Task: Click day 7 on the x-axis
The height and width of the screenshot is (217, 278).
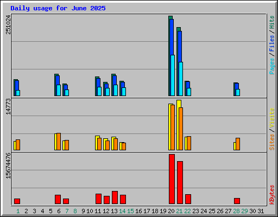Action: [x=67, y=211]
